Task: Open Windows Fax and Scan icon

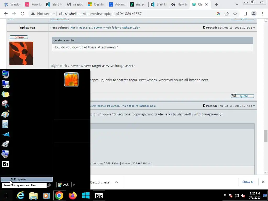Action: [5, 144]
